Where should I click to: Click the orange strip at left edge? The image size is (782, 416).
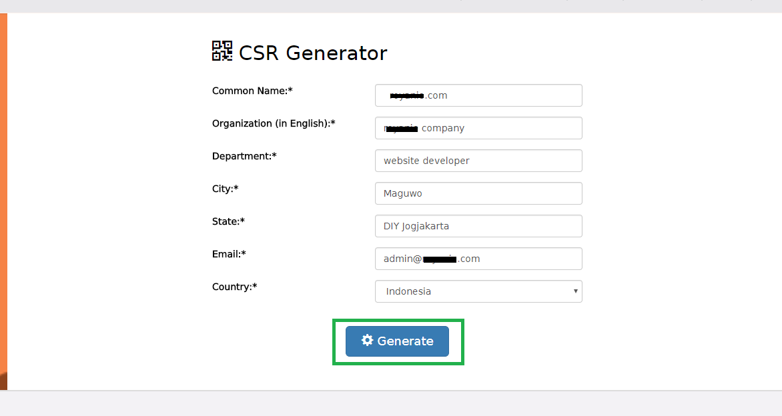pyautogui.click(x=3, y=200)
